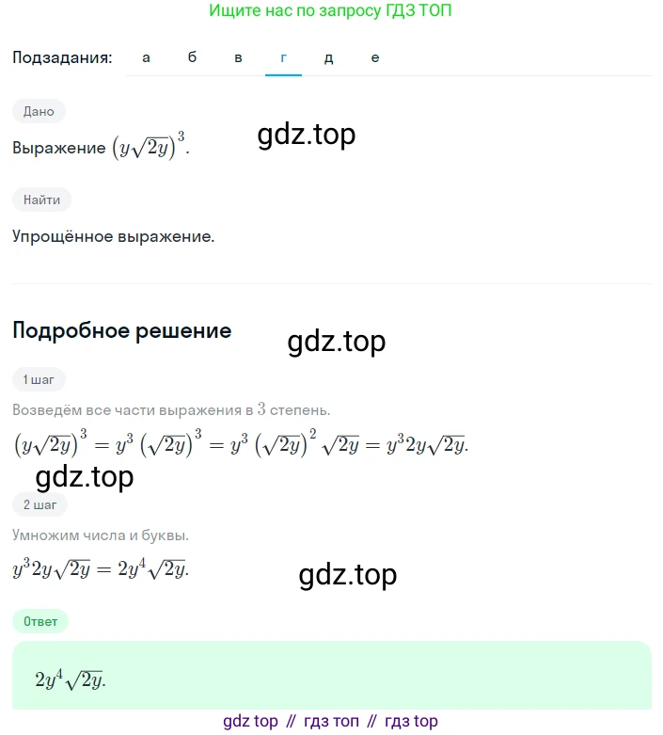Select the 1 шаг step label

(x=39, y=379)
